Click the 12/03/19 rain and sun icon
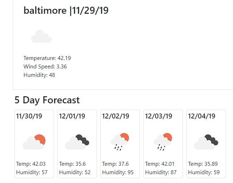Viewport: 233px width, 183px height. point(163,142)
